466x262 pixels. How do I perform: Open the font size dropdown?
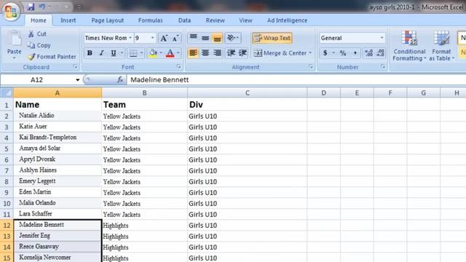pos(152,38)
